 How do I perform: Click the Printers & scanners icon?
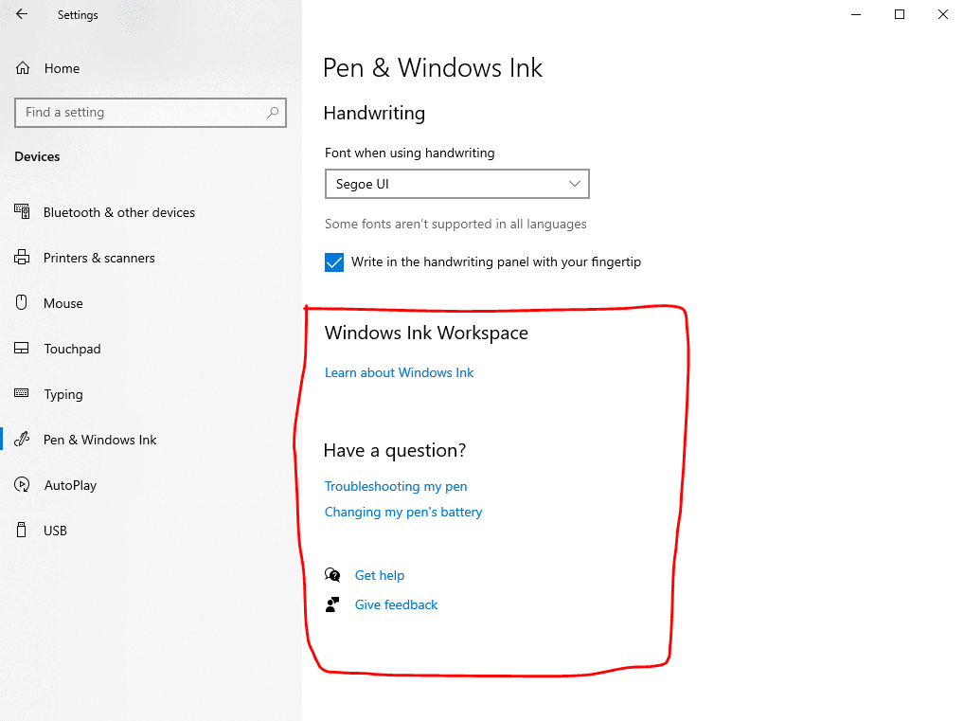(22, 257)
